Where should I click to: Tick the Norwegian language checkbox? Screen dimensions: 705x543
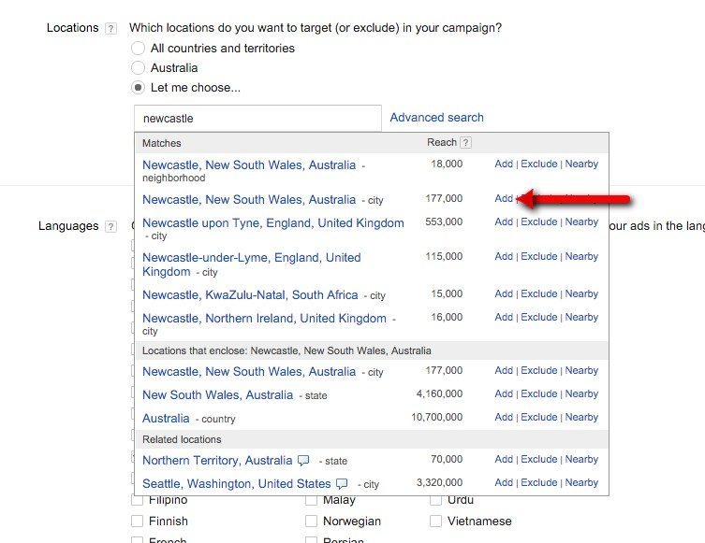311,521
